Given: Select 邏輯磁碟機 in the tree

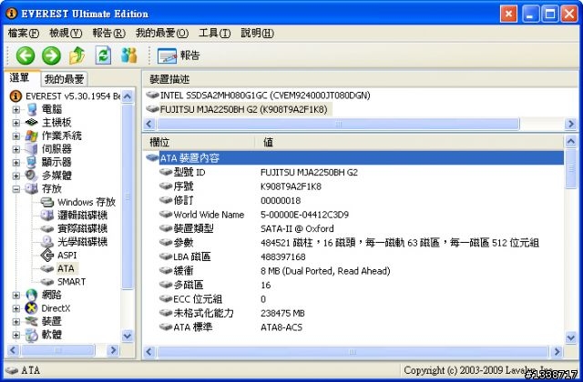Looking at the screenshot, I should point(82,216).
